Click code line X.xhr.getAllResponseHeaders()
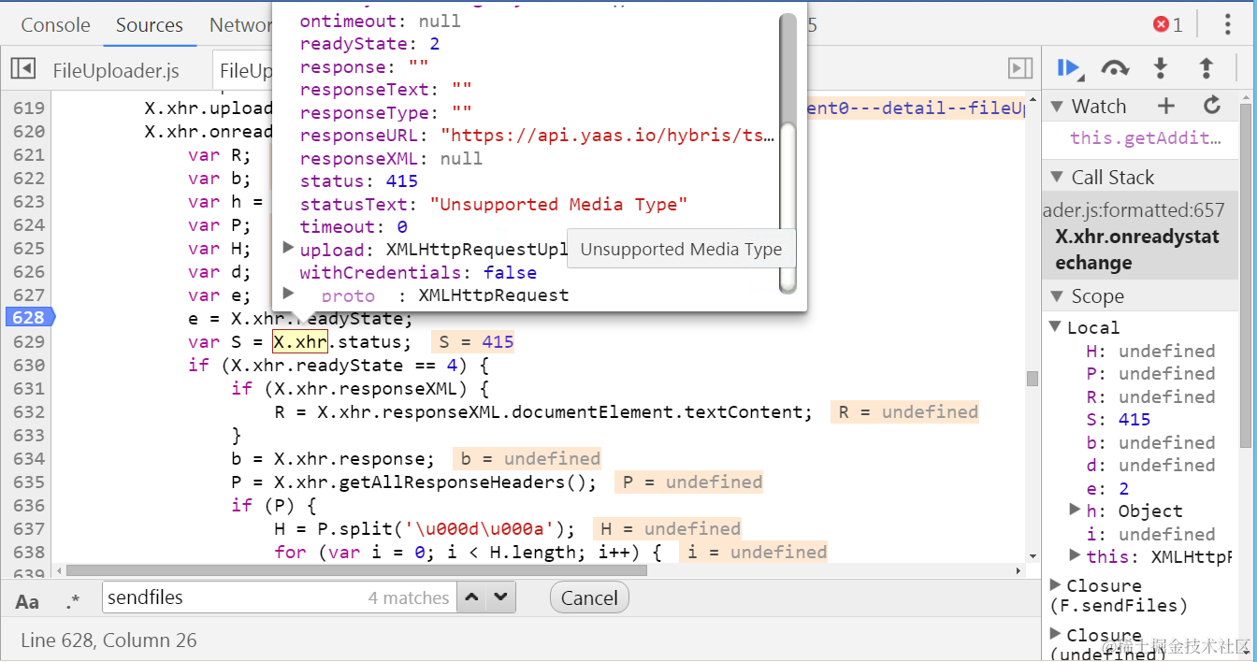The height and width of the screenshot is (662, 1257). [x=414, y=482]
